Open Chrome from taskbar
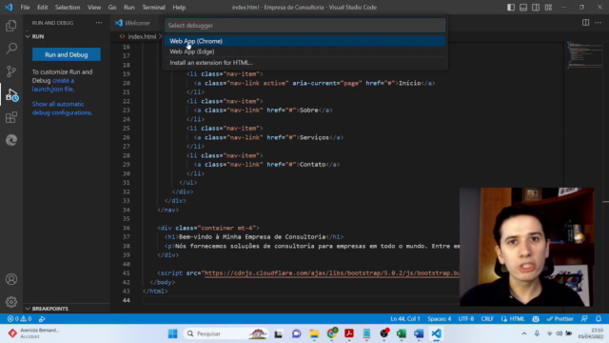Screen dimensions: 609x343 [332, 333]
